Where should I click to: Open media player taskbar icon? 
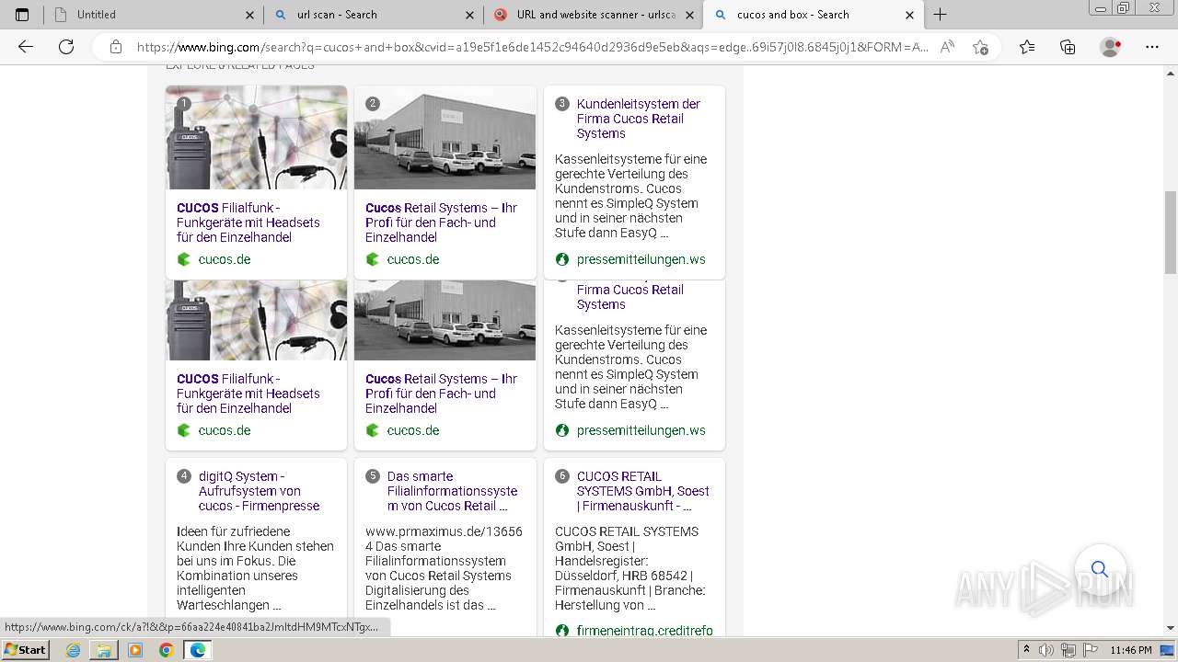pyautogui.click(x=135, y=650)
